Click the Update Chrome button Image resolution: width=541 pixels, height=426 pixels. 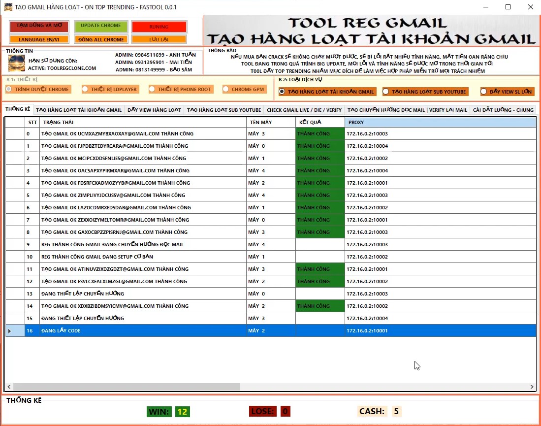(100, 26)
